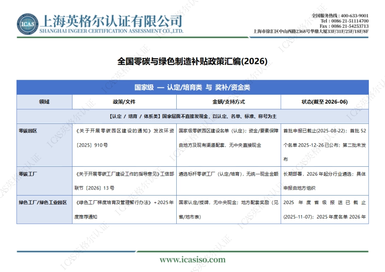Click the company name 上海英格尔认证有限公司

(111, 21)
